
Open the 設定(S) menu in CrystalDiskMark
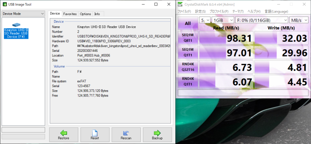pyautogui.click(x=200, y=12)
